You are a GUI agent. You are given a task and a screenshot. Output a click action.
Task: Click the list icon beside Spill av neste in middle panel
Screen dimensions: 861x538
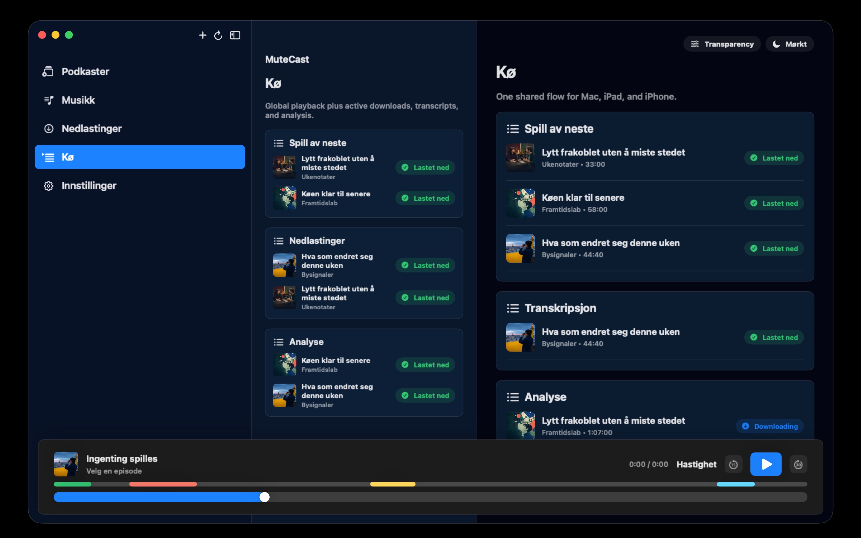pyautogui.click(x=279, y=143)
